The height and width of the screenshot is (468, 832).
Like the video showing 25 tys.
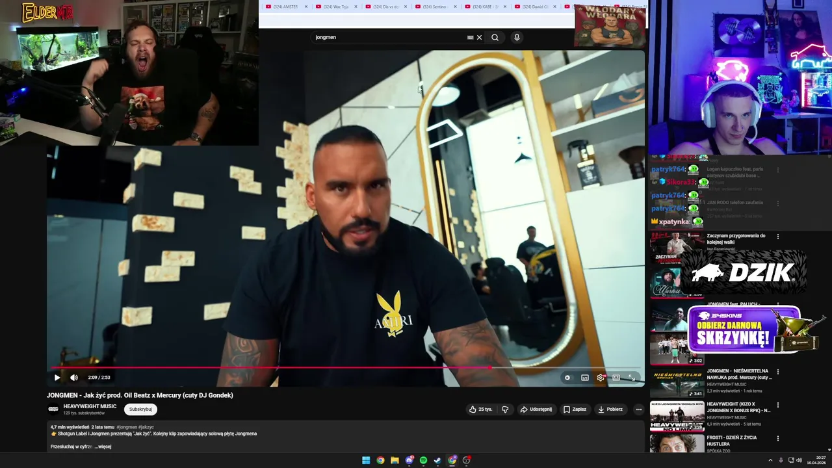[480, 409]
